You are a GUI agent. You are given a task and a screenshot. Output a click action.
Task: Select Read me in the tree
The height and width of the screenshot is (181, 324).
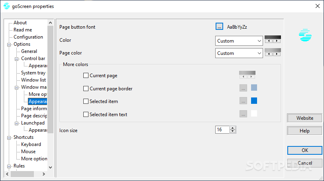[x=23, y=30]
